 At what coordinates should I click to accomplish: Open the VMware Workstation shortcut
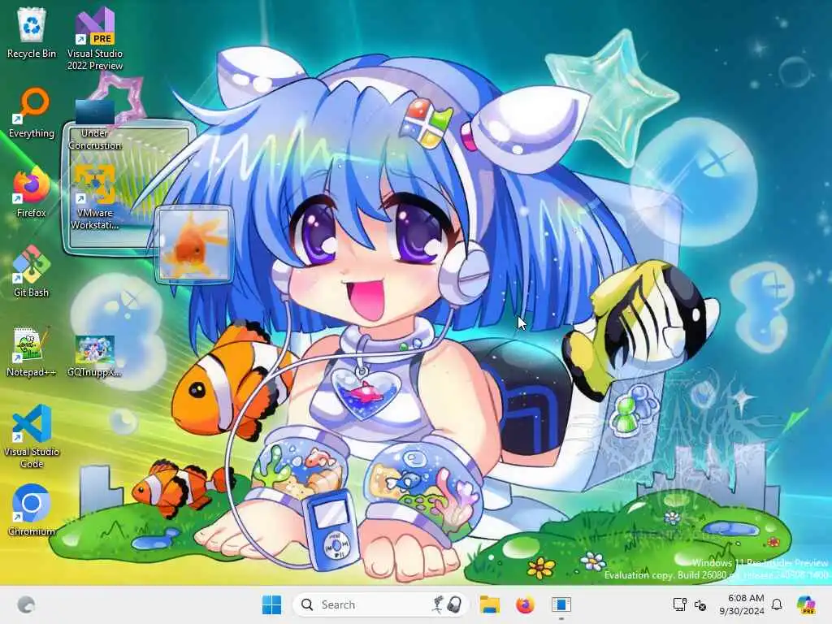[95, 197]
